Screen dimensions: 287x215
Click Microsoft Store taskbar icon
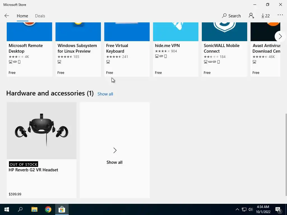(62, 209)
